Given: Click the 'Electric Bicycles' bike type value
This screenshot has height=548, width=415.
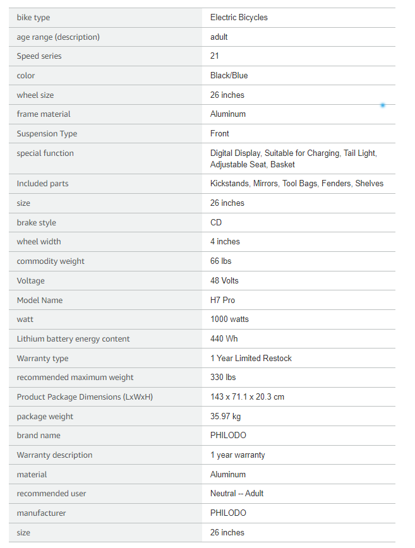Looking at the screenshot, I should tap(239, 18).
